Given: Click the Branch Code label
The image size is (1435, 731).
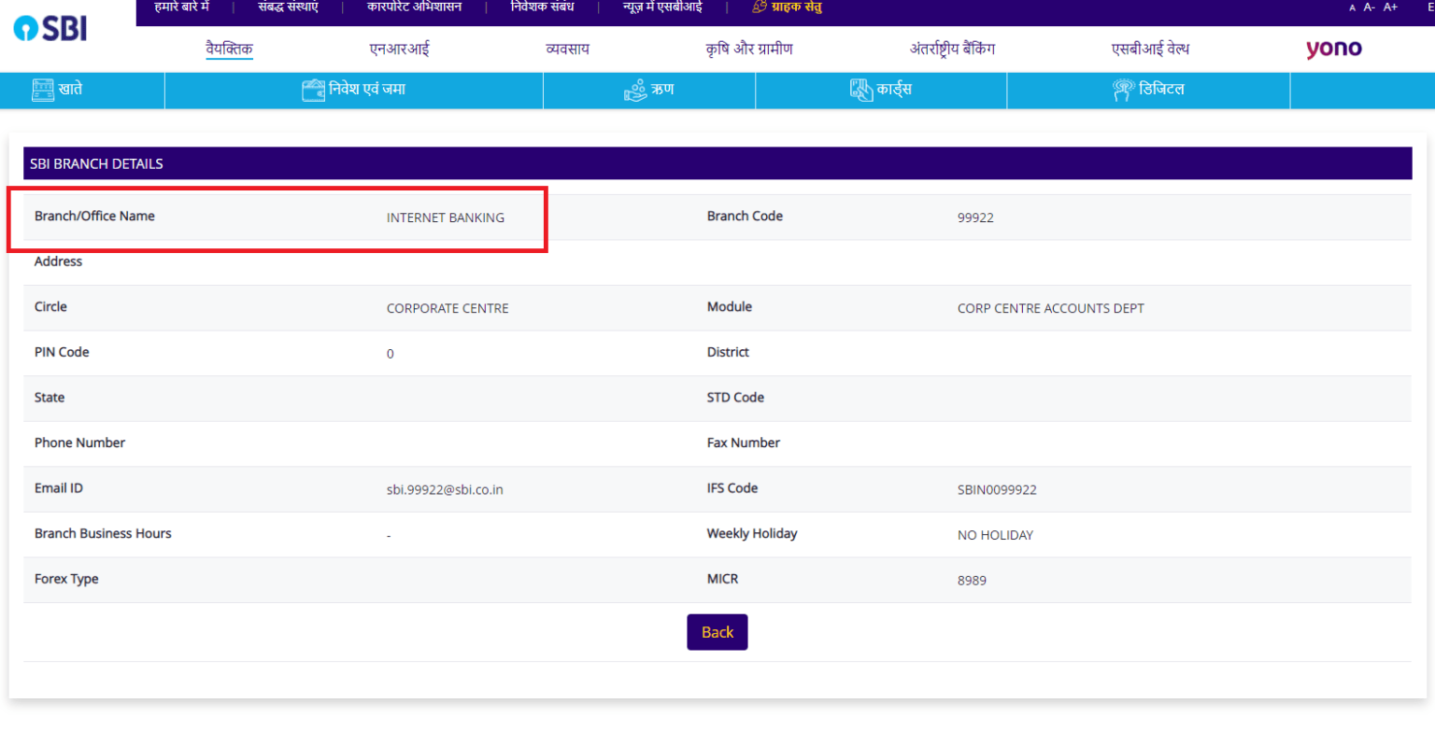Looking at the screenshot, I should point(745,216).
